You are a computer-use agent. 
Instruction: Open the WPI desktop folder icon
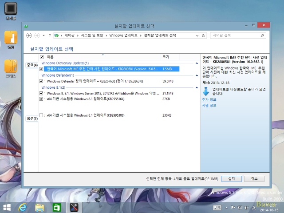coord(11,40)
